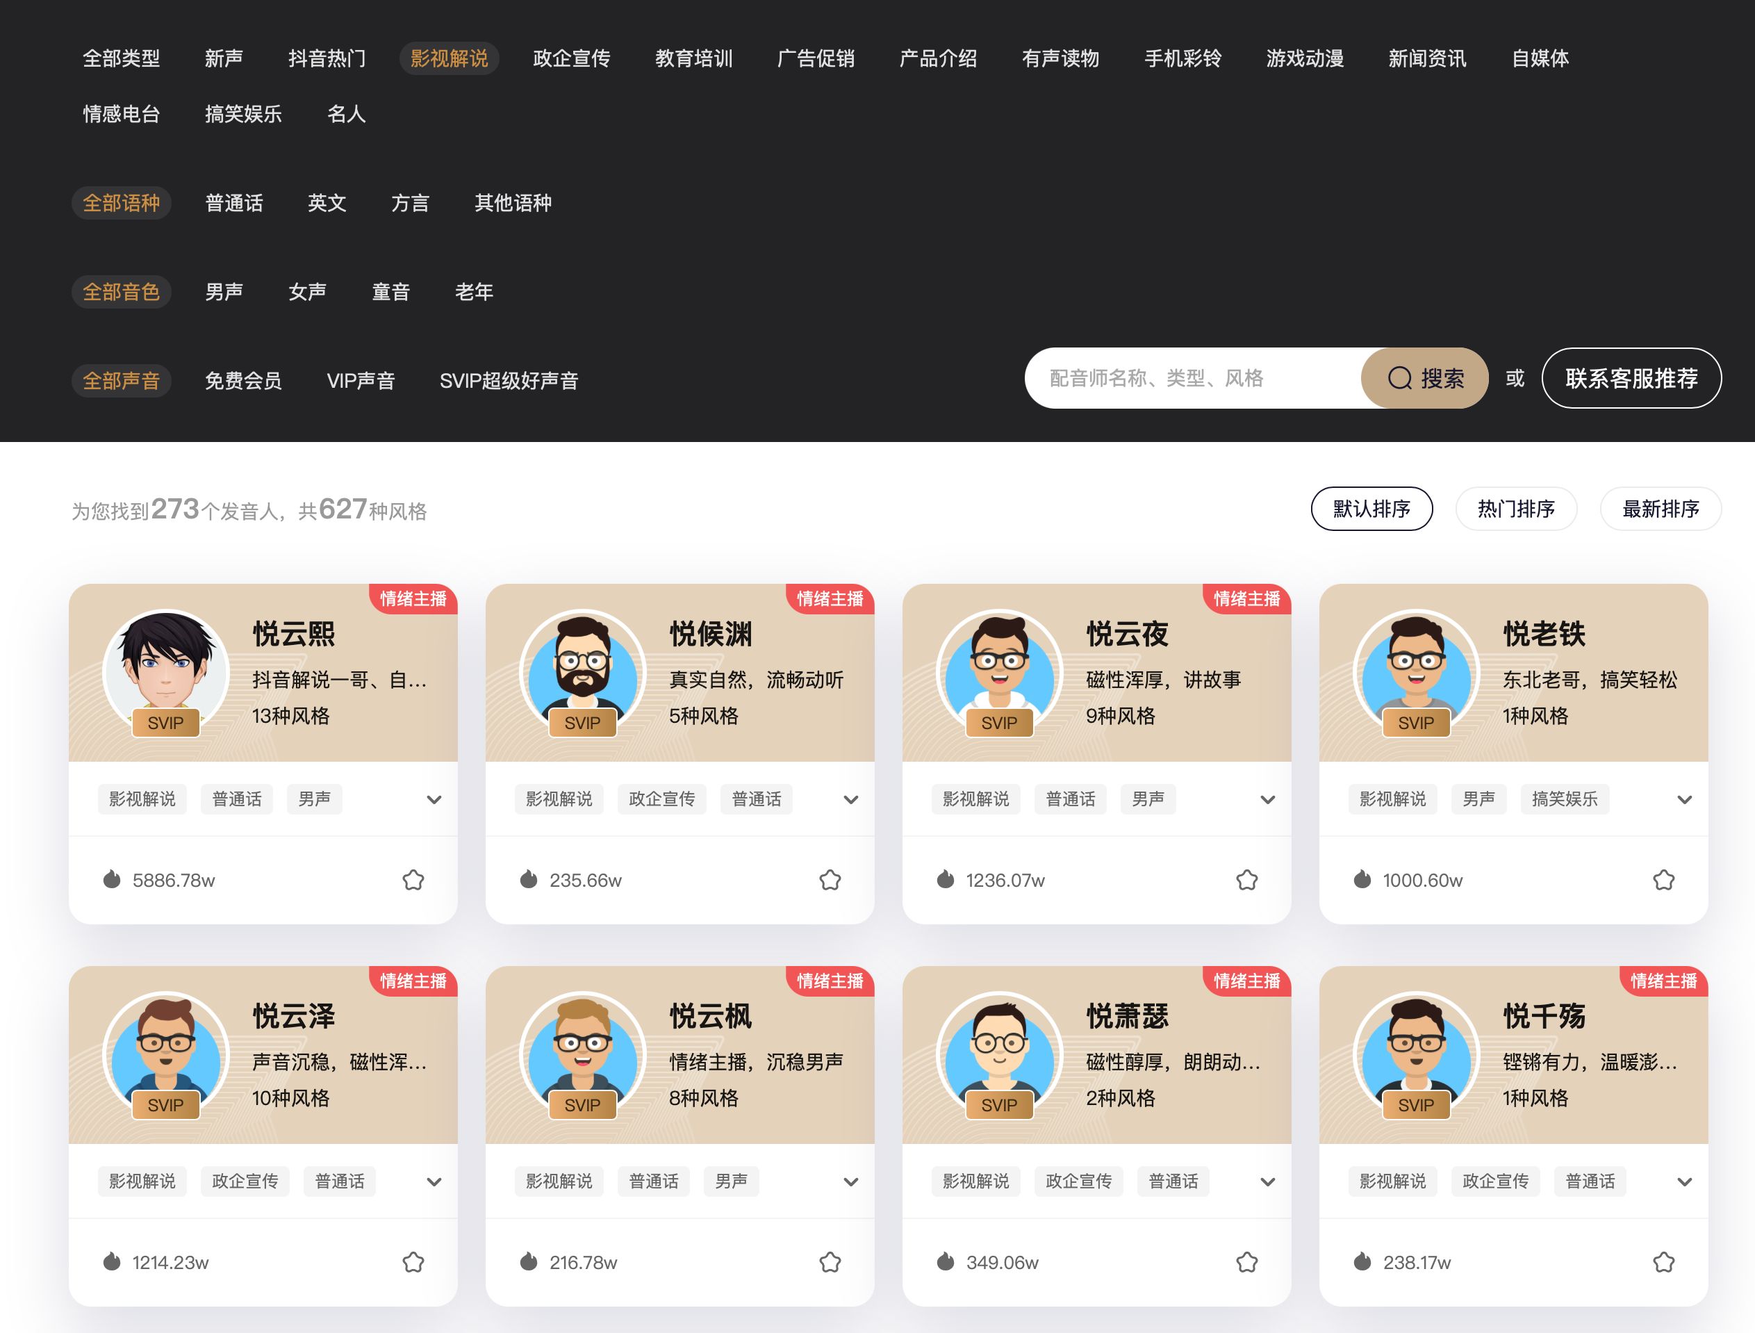1755x1333 pixels.
Task: Favorite 悦萧瑟 using the star icon
Action: tap(1246, 1261)
